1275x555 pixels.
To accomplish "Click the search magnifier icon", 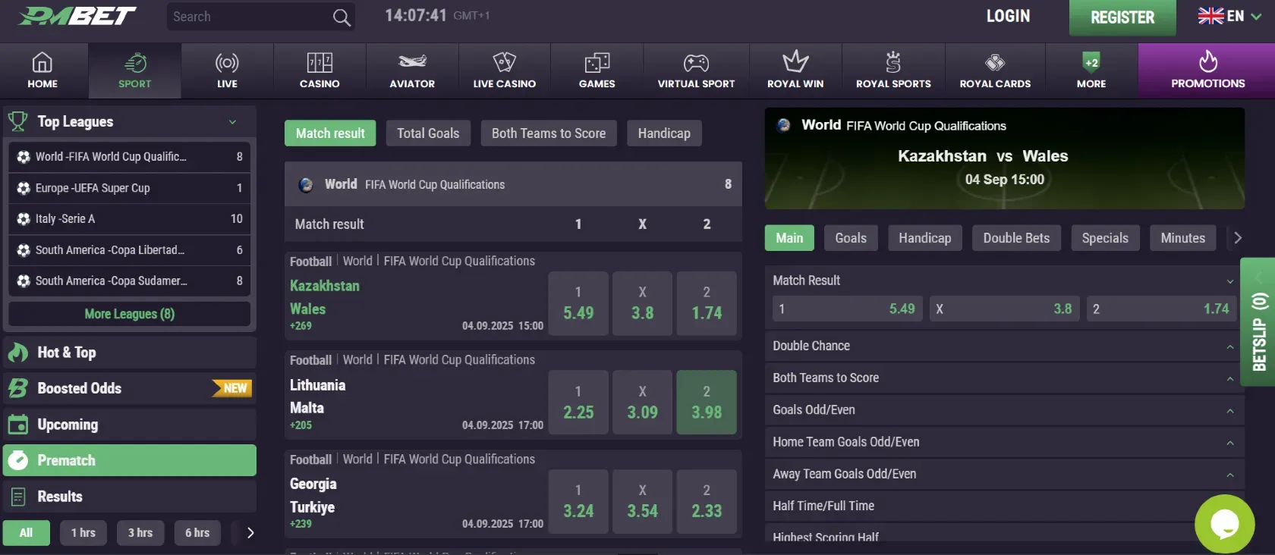I will point(342,17).
